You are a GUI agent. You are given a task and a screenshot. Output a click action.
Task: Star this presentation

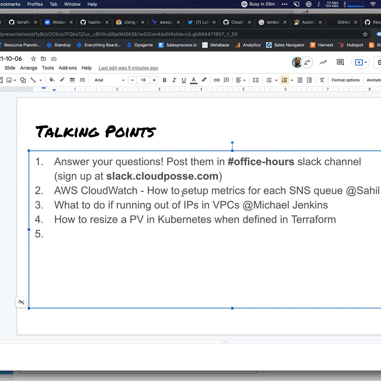tap(33, 59)
